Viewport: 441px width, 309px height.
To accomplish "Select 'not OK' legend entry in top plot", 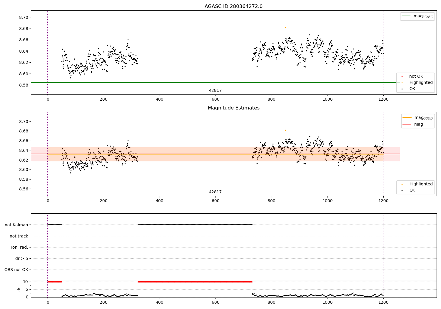I will click(416, 77).
